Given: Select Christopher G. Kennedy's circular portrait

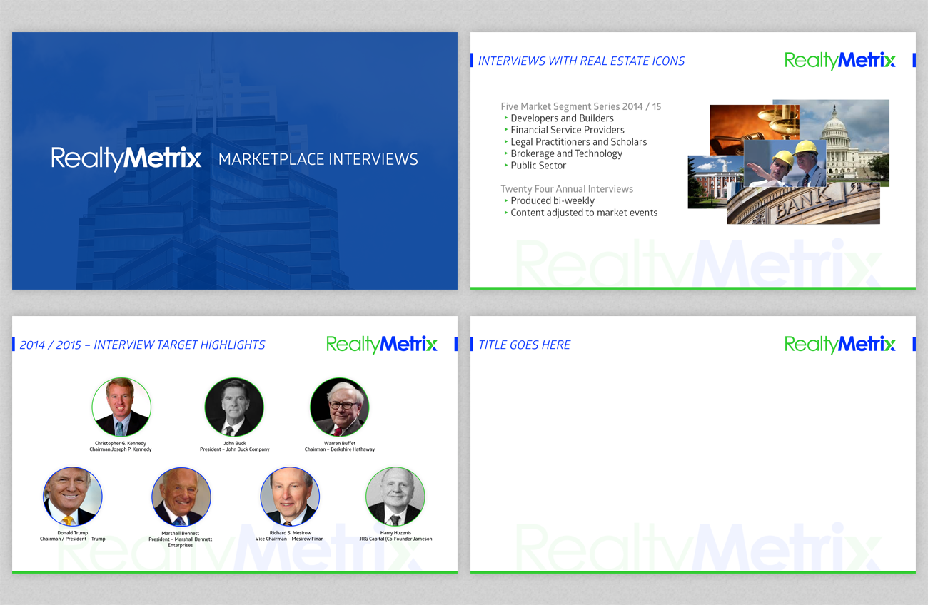Looking at the screenshot, I should tap(121, 407).
